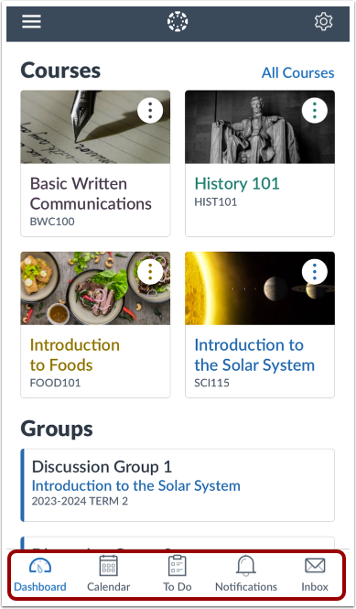Open the Discussion Group 1 card

pyautogui.click(x=178, y=485)
